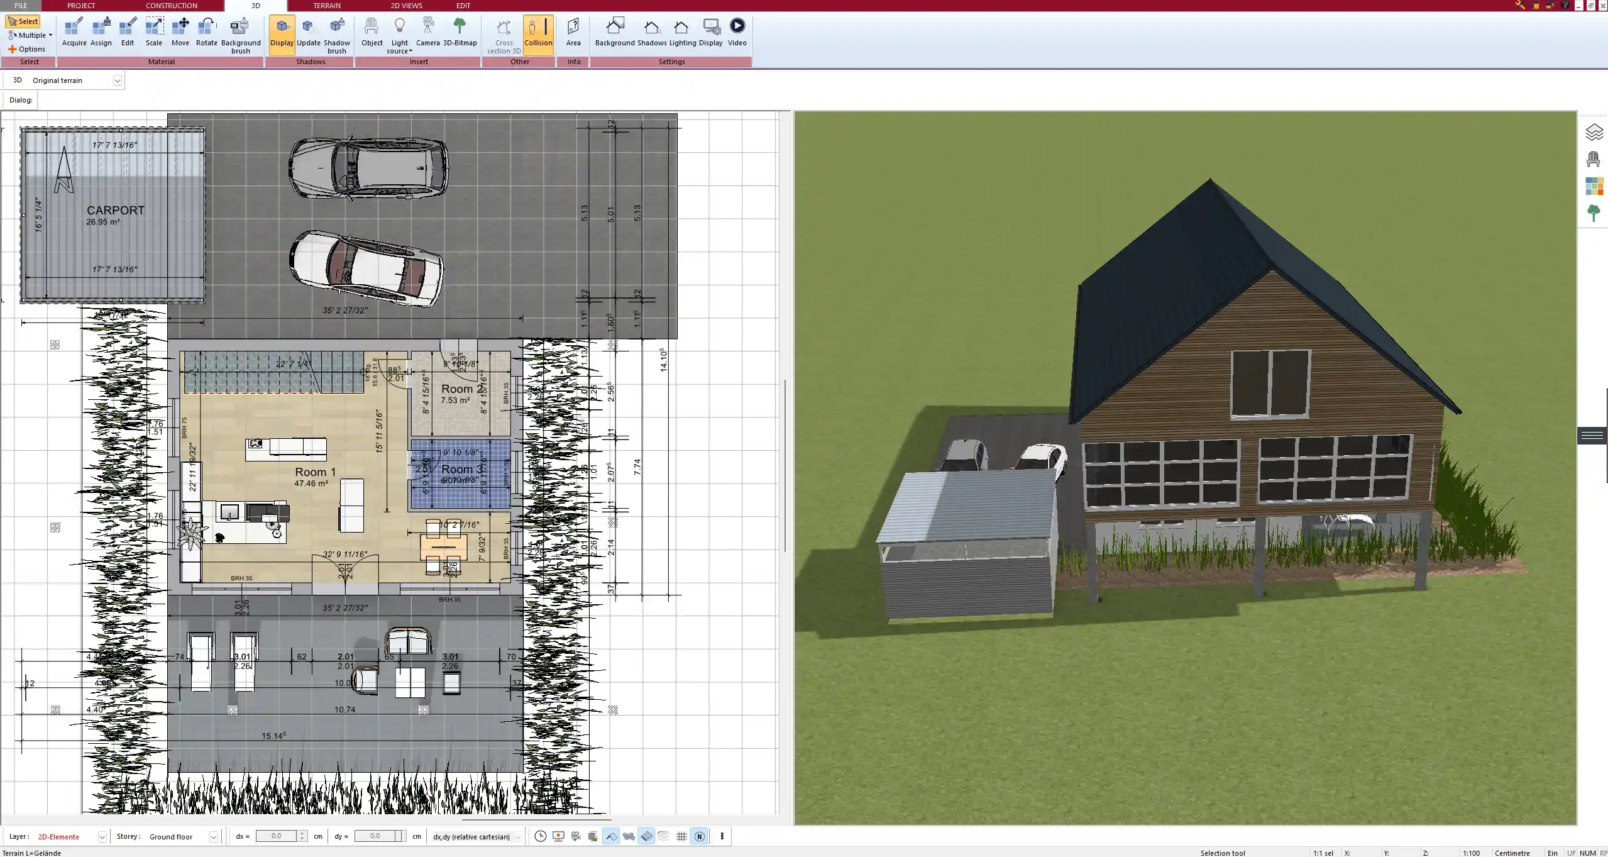Select the Rotate material tool
Viewport: 1608px width, 857px height.
click(x=207, y=33)
